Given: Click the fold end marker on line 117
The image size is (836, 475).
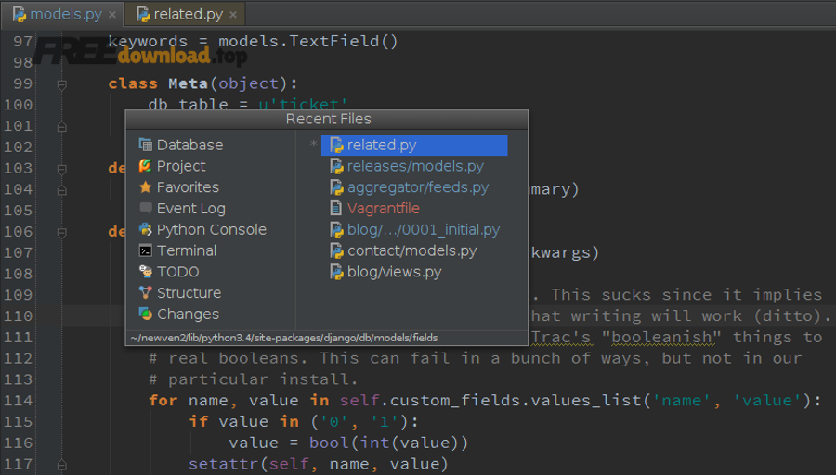Looking at the screenshot, I should pos(62,465).
